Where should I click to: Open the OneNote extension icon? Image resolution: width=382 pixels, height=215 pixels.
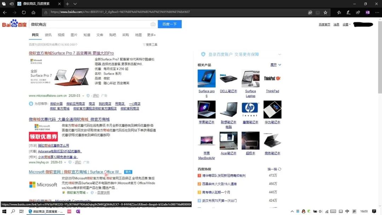367,12
